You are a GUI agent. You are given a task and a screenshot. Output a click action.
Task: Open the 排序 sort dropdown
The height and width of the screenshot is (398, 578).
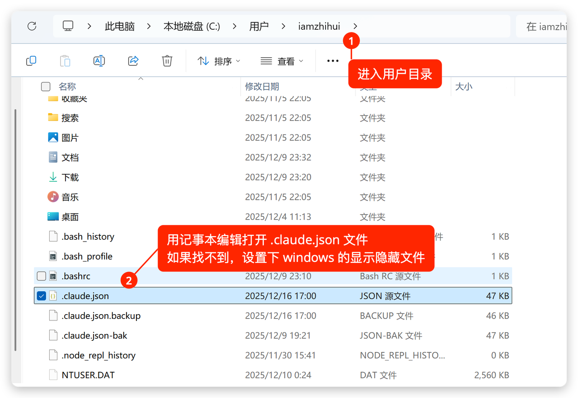coord(219,61)
